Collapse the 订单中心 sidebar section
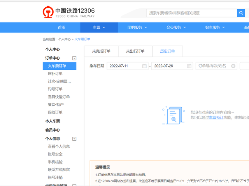The image size is (249, 186). [x=74, y=58]
